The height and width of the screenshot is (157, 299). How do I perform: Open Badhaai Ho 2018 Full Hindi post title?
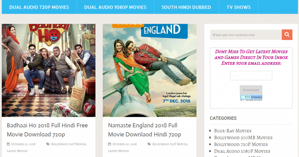(x=47, y=130)
